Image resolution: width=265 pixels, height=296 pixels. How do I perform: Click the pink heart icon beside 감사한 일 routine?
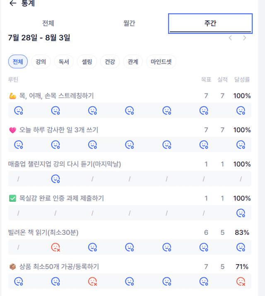13,130
